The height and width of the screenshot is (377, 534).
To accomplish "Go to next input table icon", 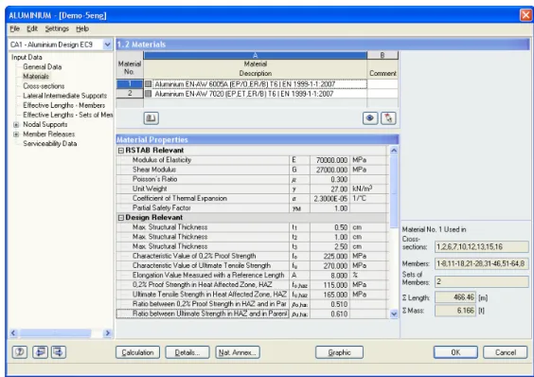I will 59,351.
